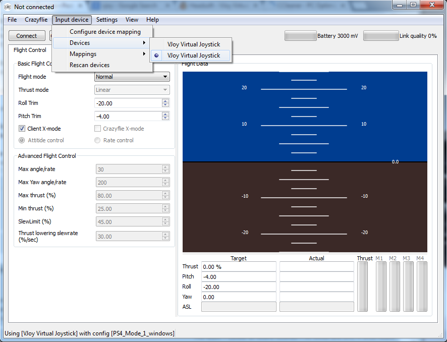Open the Help menu

pos(152,20)
